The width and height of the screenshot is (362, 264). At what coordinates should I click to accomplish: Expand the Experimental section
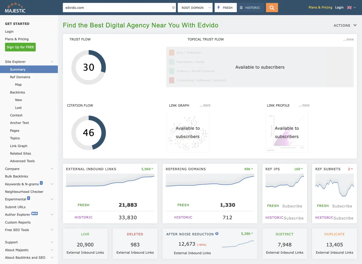52,199
